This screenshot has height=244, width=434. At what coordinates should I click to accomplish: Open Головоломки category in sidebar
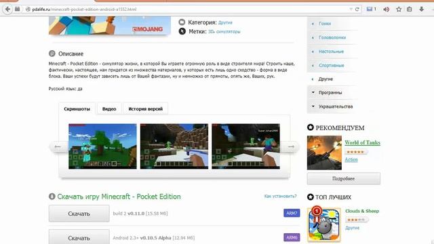click(x=332, y=37)
